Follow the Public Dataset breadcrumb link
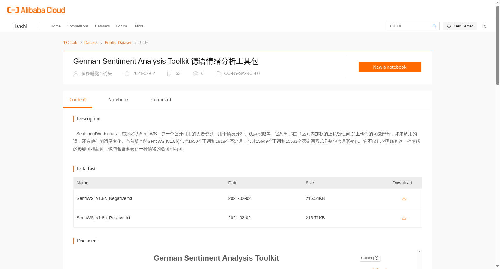The height and width of the screenshot is (269, 500). click(118, 42)
